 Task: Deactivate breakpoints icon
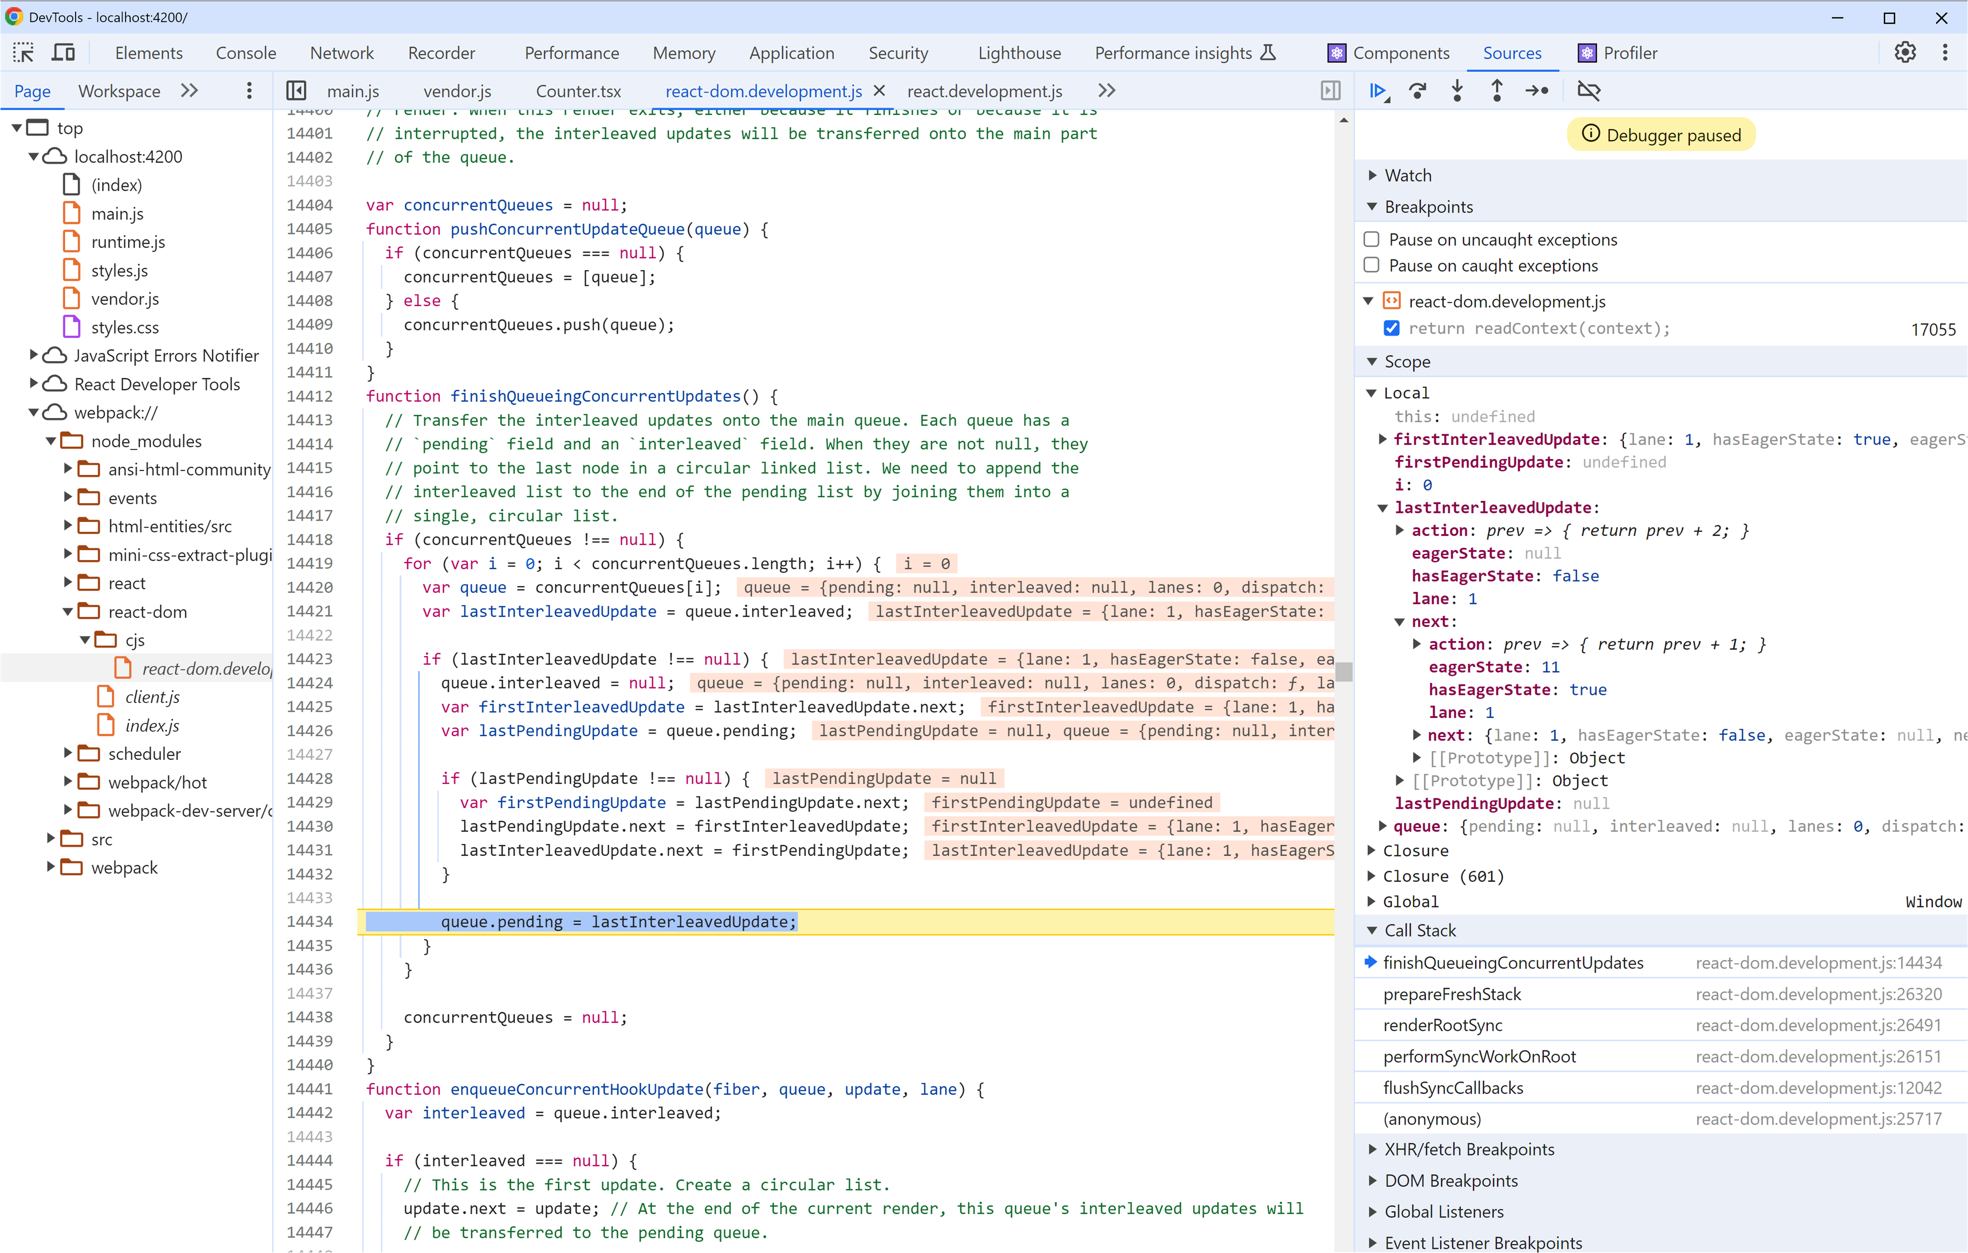(1589, 91)
